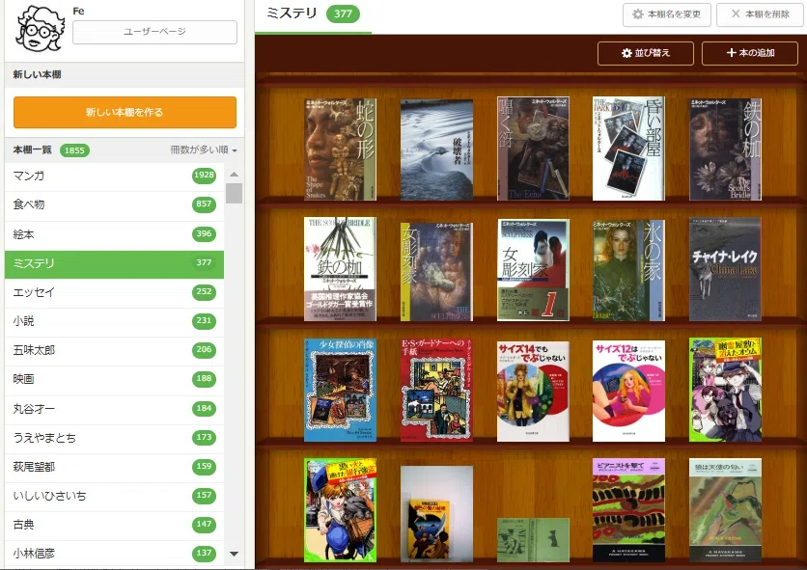Image resolution: width=807 pixels, height=570 pixels.
Task: Open the manga-style cover in third row
Action: pyautogui.click(x=725, y=390)
